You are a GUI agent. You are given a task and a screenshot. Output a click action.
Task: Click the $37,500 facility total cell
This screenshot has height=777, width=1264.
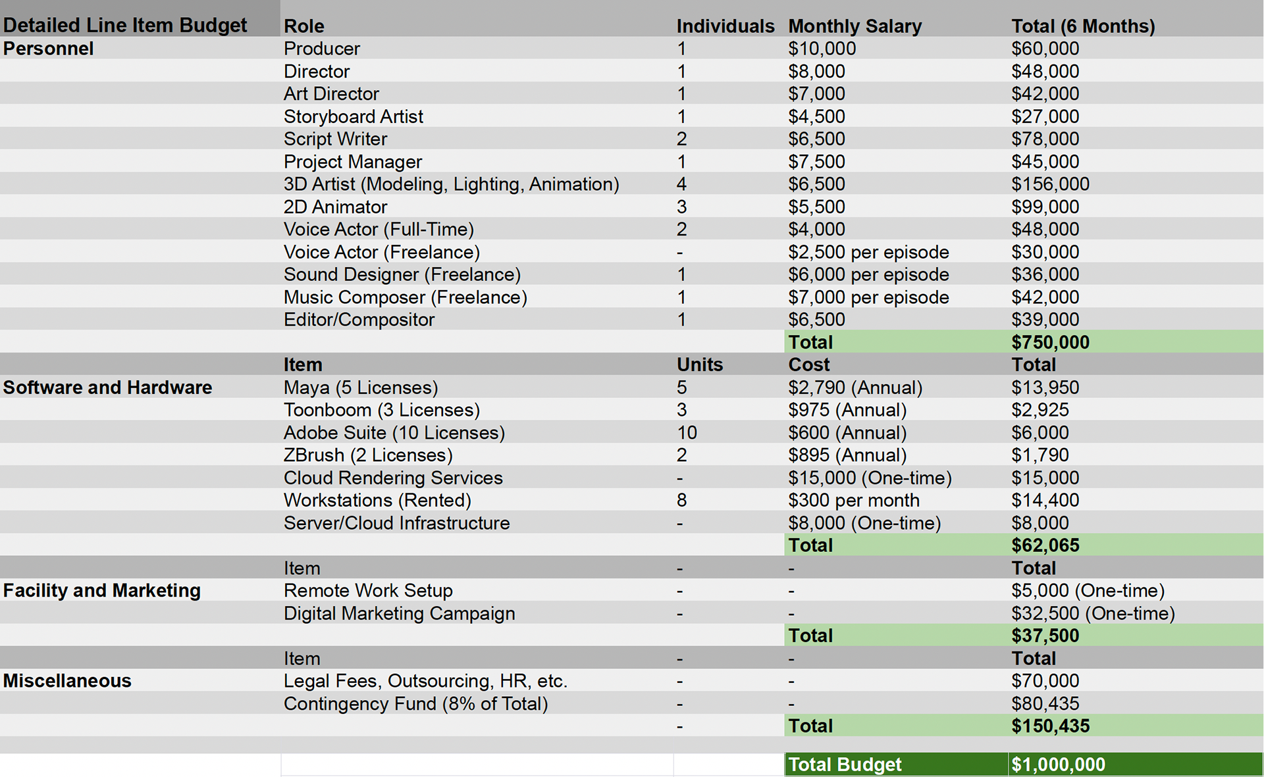1045,636
